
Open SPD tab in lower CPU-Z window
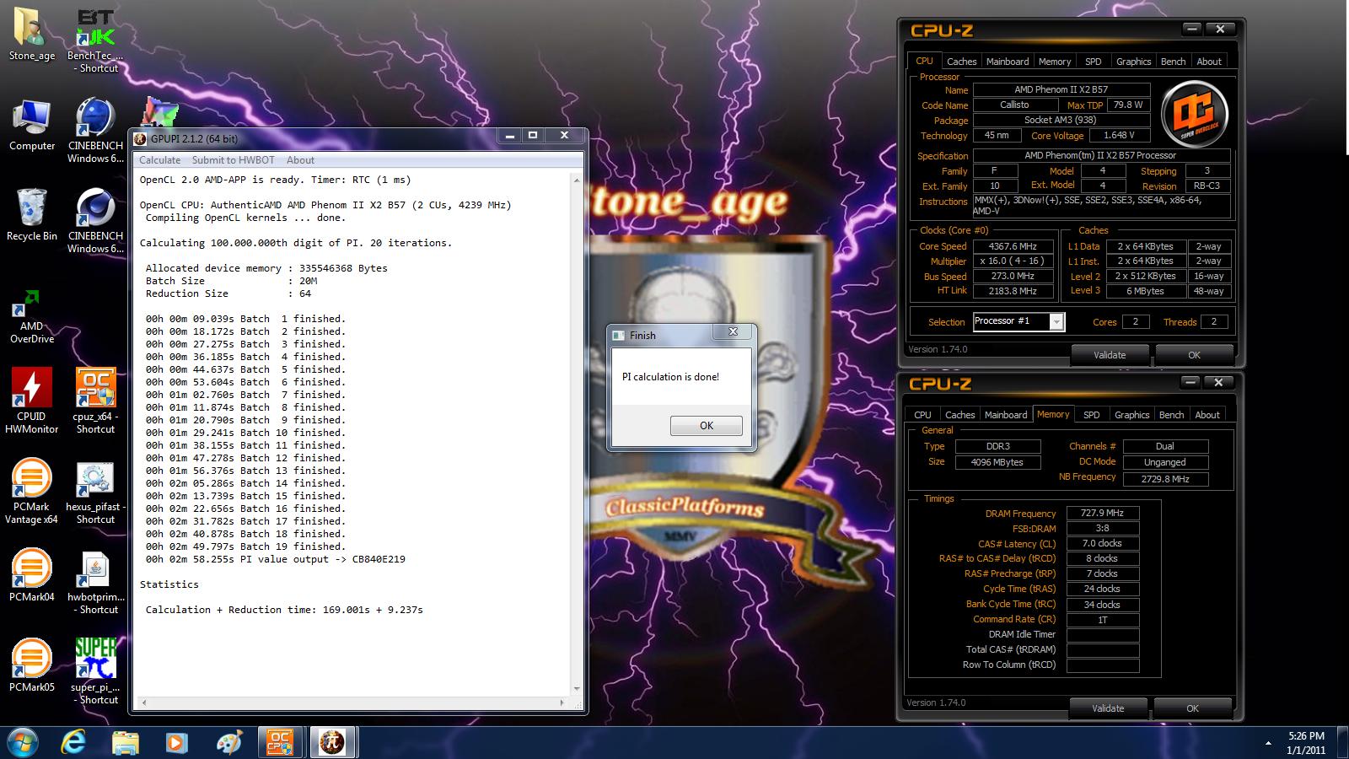point(1092,415)
